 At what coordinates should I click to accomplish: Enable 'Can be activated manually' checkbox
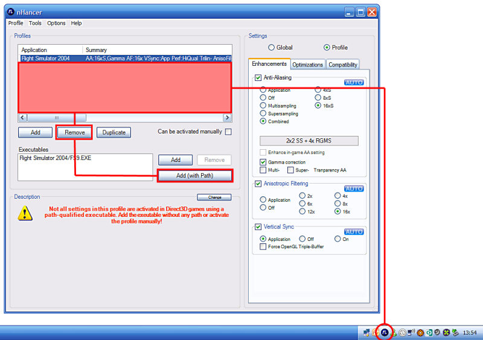click(228, 132)
